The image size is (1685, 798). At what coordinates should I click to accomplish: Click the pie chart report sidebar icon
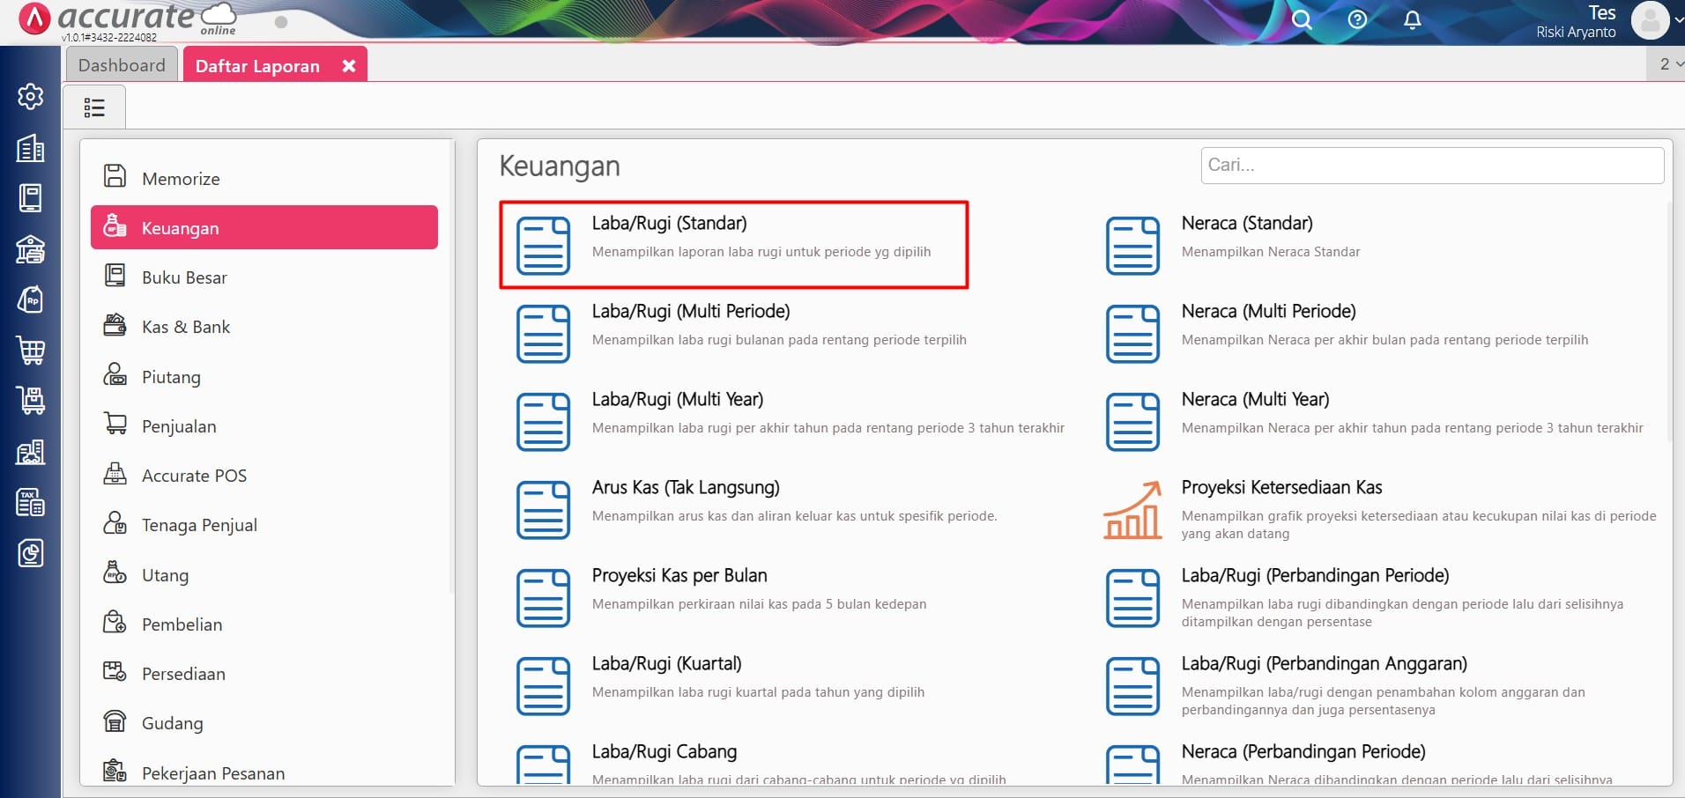pos(30,553)
